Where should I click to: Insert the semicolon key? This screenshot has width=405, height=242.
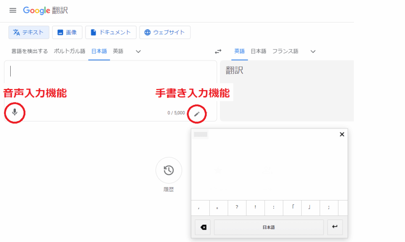pos(329,208)
